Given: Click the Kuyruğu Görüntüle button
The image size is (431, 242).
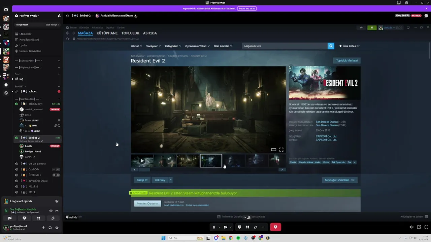Looking at the screenshot, I should pos(339,180).
